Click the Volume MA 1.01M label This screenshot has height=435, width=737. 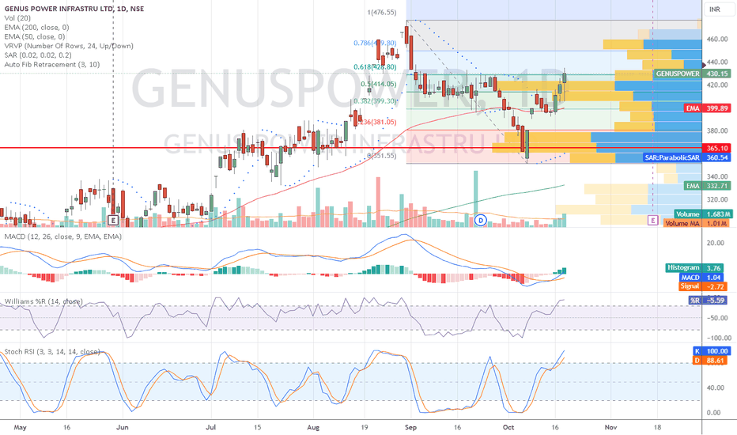697,223
